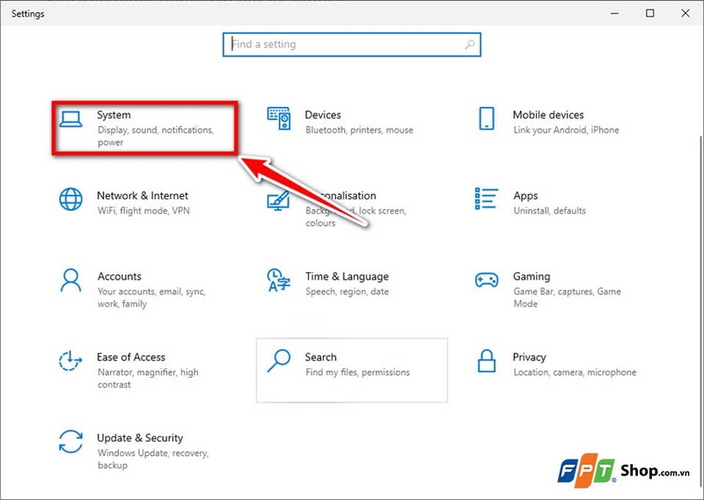The image size is (704, 500).
Task: Click the Apps list icon
Action: click(487, 199)
